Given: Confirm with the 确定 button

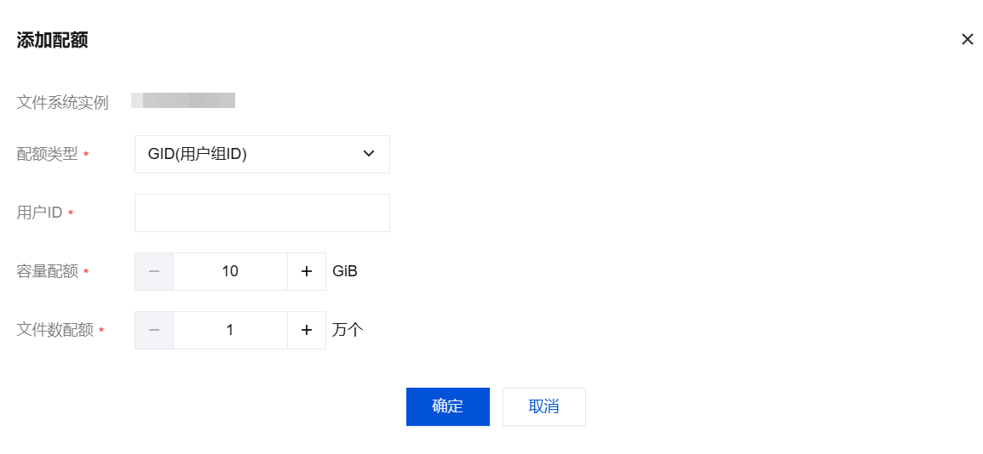Looking at the screenshot, I should click(x=447, y=406).
